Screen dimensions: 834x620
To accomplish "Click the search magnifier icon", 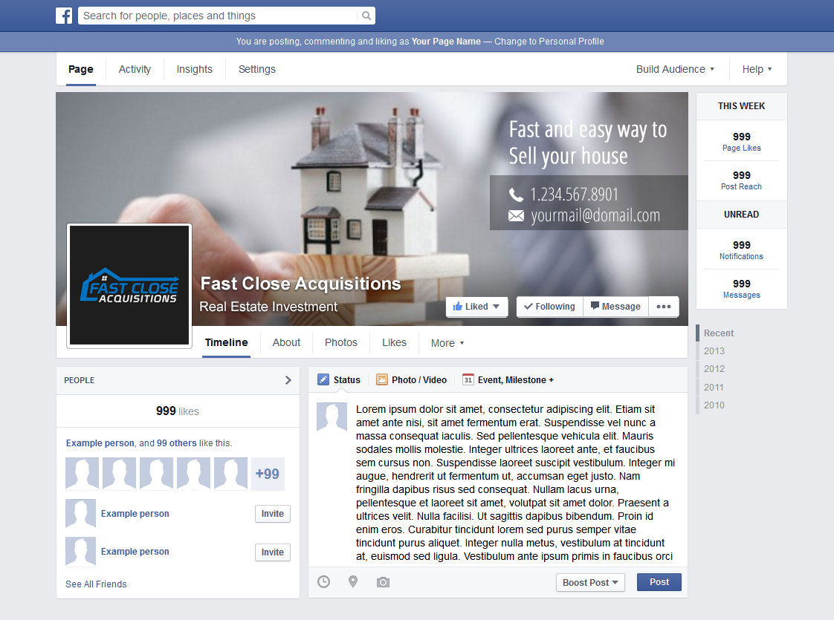I will coord(366,16).
